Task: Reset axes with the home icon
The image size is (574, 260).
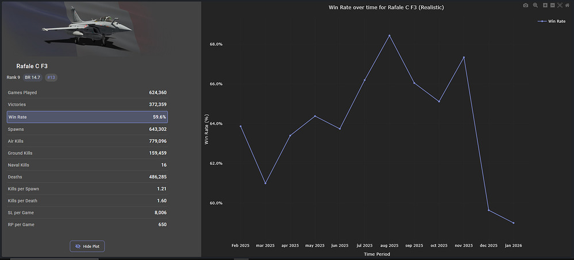Action: click(x=567, y=5)
